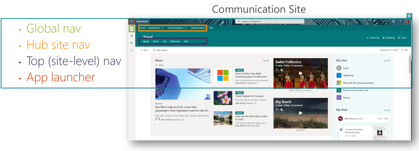Viewport: 419px width, 151px height.
Task: Select the Home tab in site navigation
Action: point(146,41)
